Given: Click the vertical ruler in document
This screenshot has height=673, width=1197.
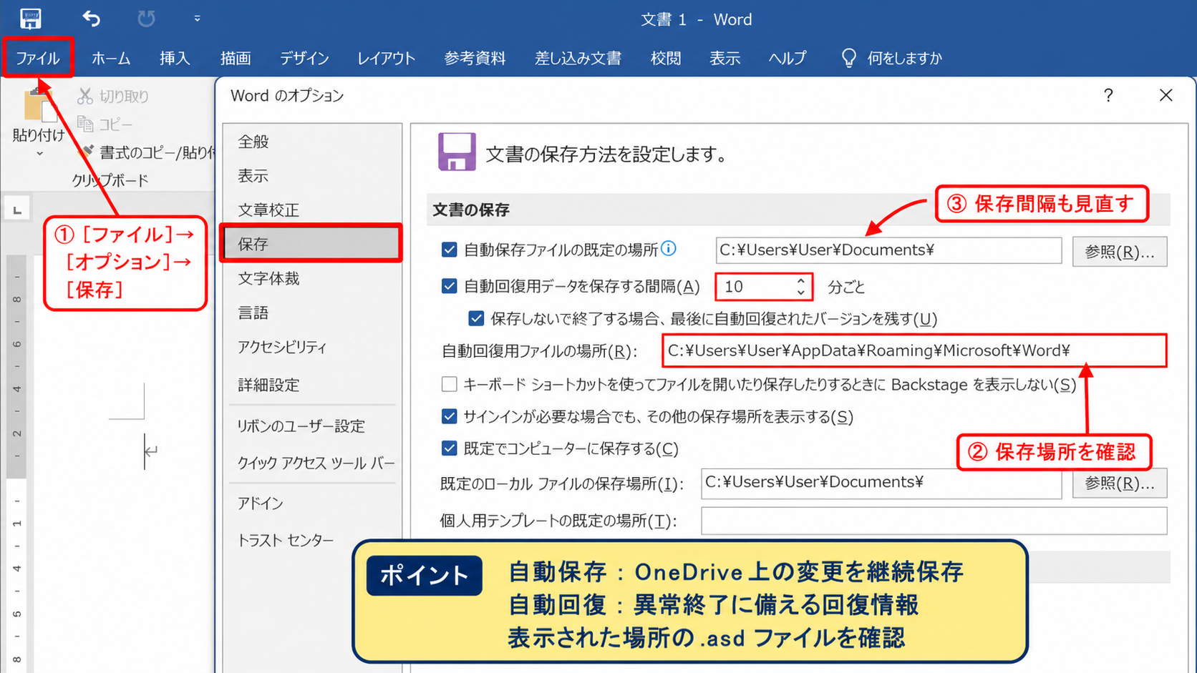Looking at the screenshot, I should (16, 465).
